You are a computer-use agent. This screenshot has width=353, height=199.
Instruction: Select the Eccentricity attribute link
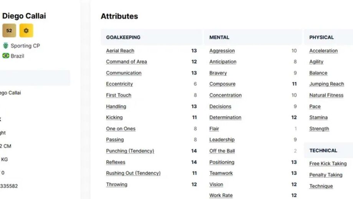(x=119, y=84)
